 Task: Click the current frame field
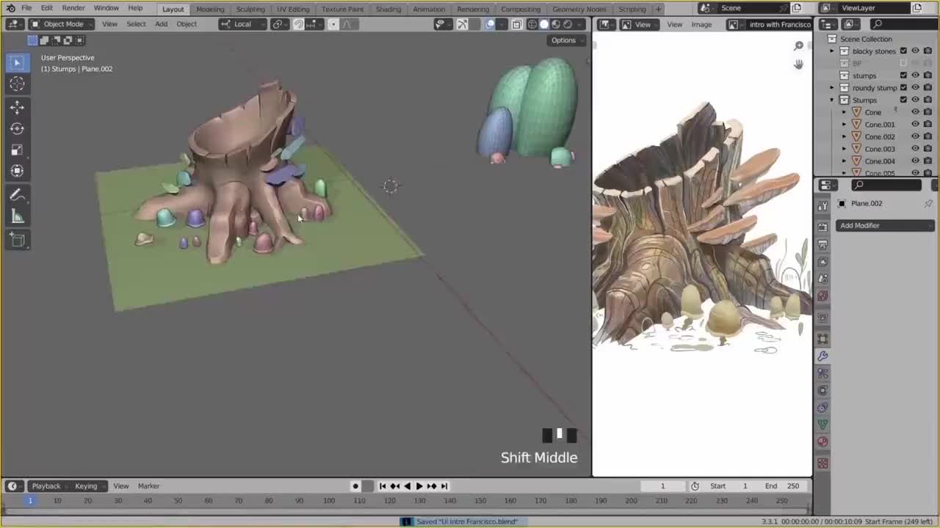click(x=662, y=486)
